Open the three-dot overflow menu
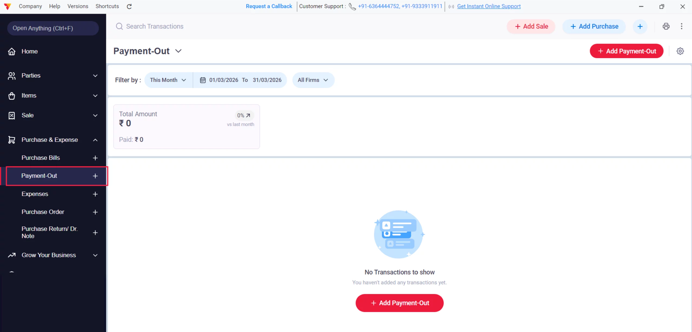This screenshot has height=332, width=692. point(682,26)
